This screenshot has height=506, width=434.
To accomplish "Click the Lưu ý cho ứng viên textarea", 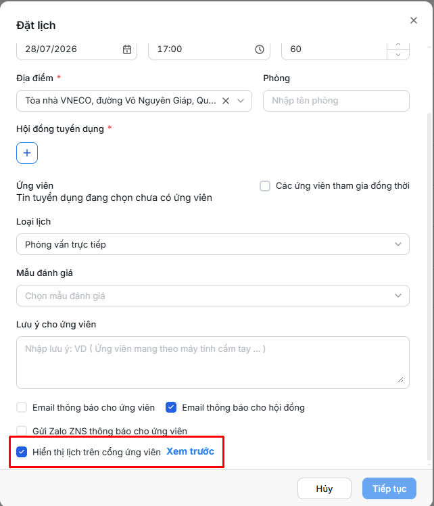I will click(213, 363).
